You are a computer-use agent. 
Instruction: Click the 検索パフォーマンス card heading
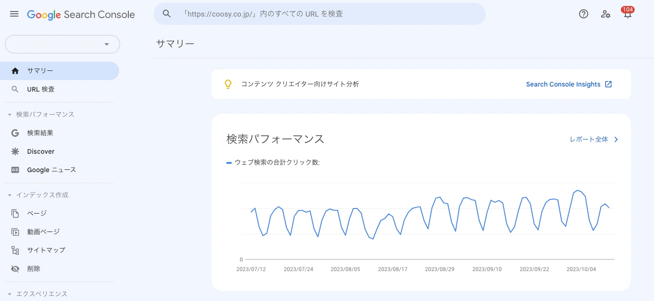(x=275, y=139)
